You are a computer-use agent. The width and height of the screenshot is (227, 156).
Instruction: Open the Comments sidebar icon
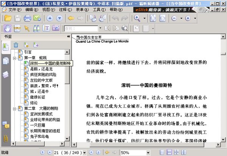[6, 125]
